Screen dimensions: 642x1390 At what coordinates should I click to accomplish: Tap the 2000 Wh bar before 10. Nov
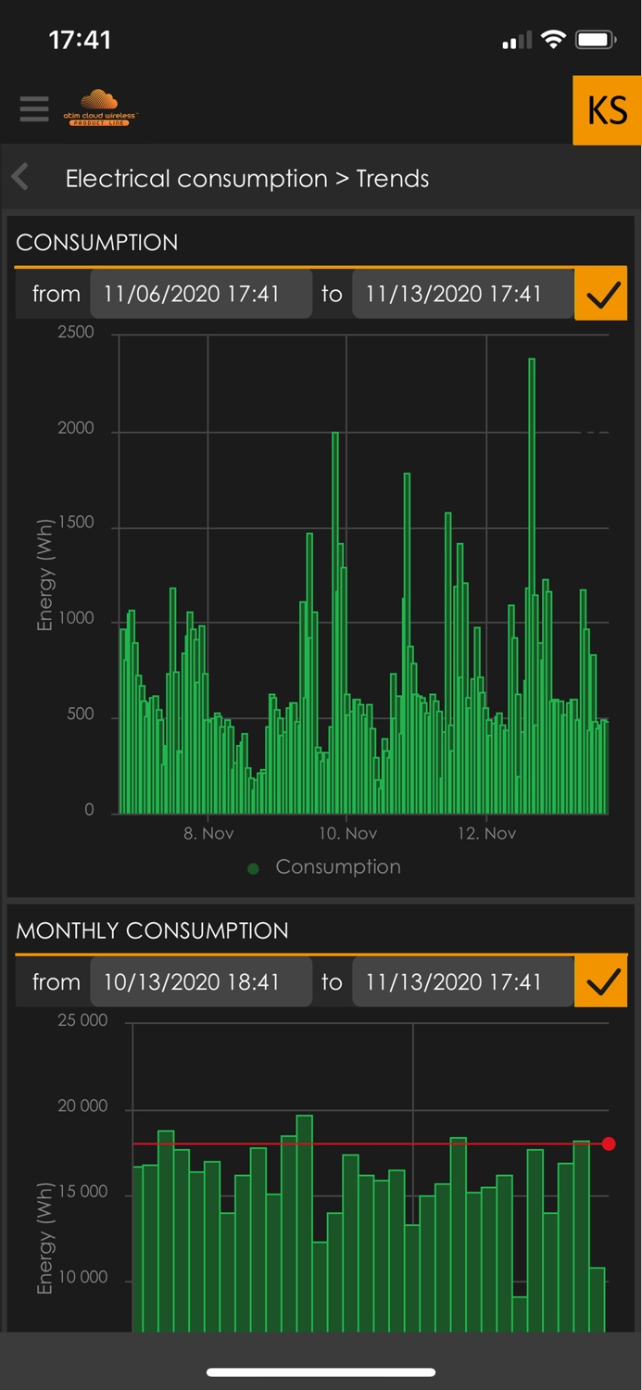click(x=335, y=623)
